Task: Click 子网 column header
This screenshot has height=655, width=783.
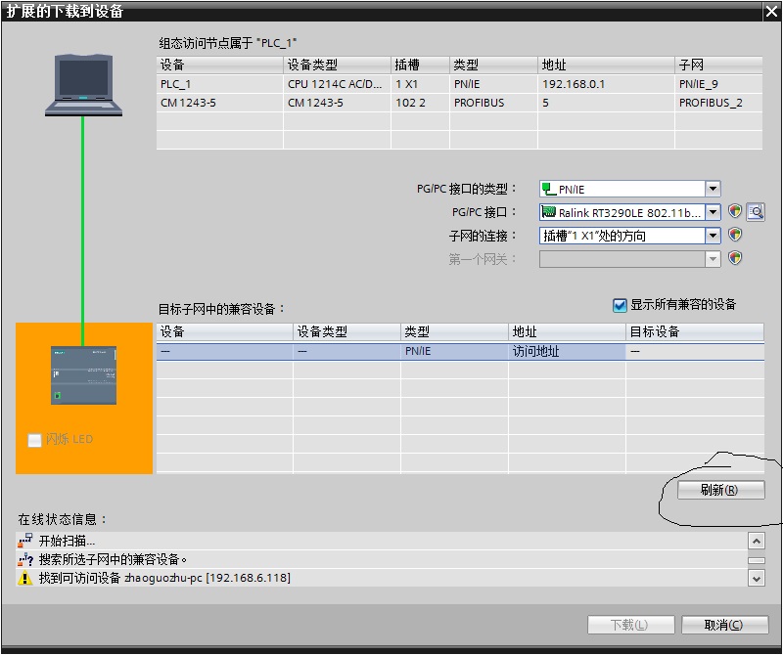Action: [x=718, y=65]
